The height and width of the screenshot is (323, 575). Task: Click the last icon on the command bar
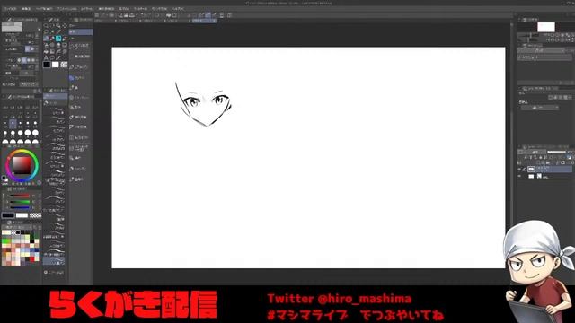229,15
